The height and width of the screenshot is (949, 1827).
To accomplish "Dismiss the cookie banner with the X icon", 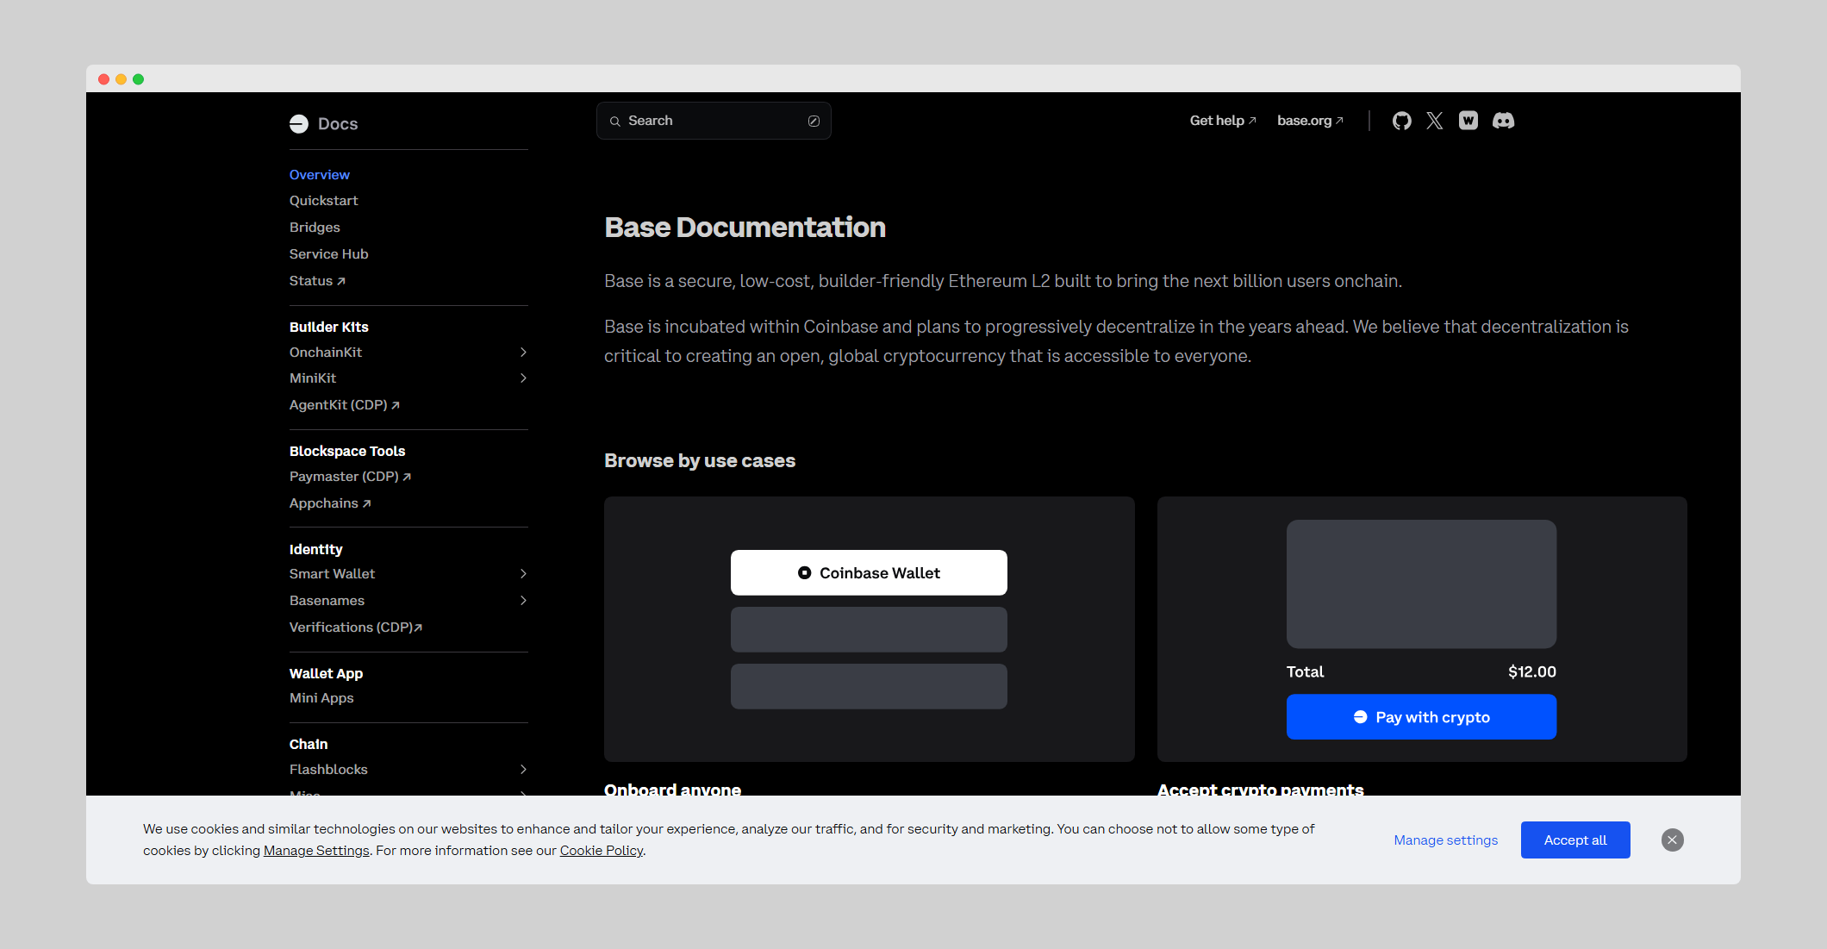I will coord(1673,840).
